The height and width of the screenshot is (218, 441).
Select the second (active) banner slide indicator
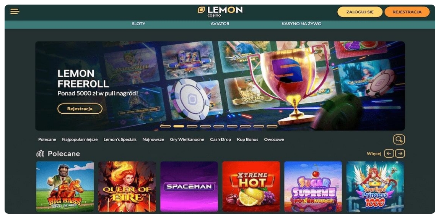[x=179, y=126]
